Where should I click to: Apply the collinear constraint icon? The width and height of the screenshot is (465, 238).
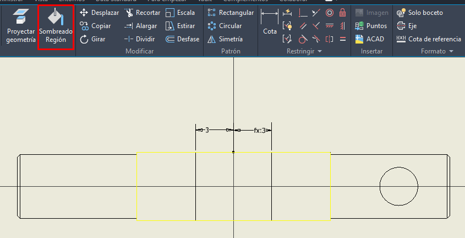(316, 13)
